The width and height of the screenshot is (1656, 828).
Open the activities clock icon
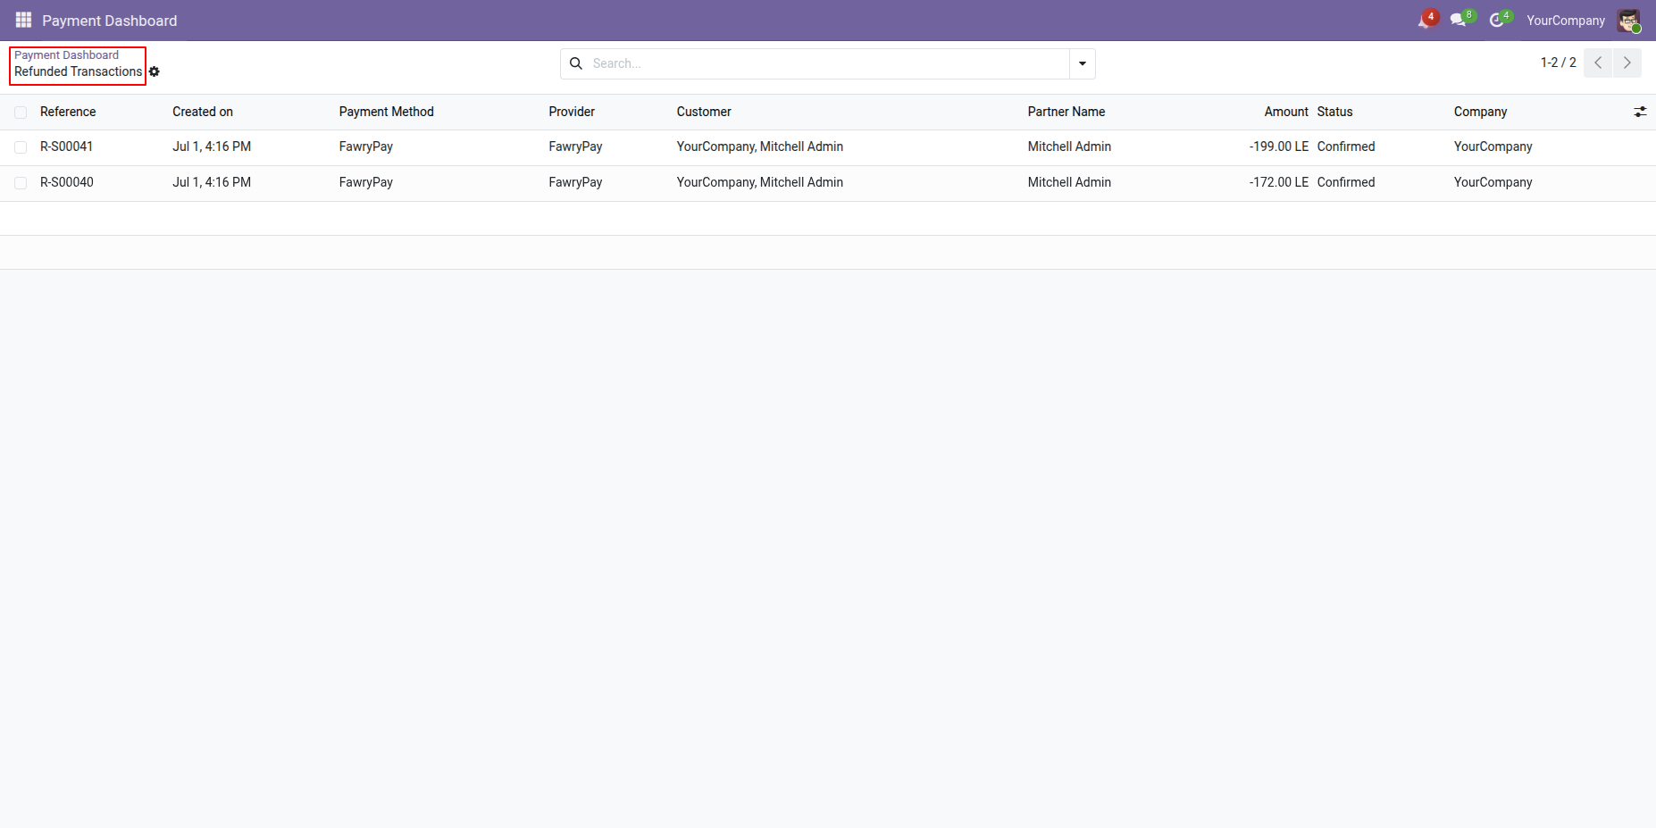point(1497,21)
